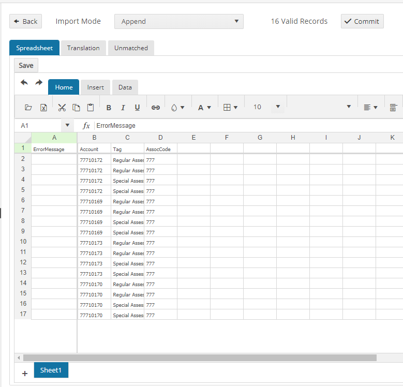Viewport: 403px width, 387px height.
Task: Select account 77710173 in row 10
Action: 94,243
